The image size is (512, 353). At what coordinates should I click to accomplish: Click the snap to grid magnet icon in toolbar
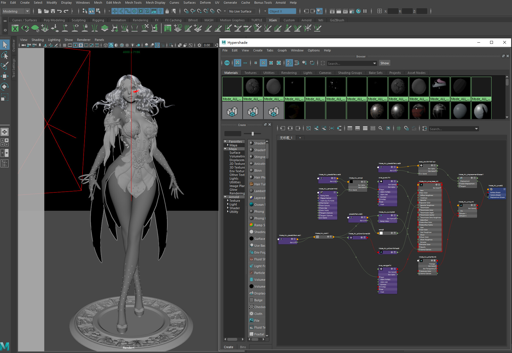(x=186, y=11)
